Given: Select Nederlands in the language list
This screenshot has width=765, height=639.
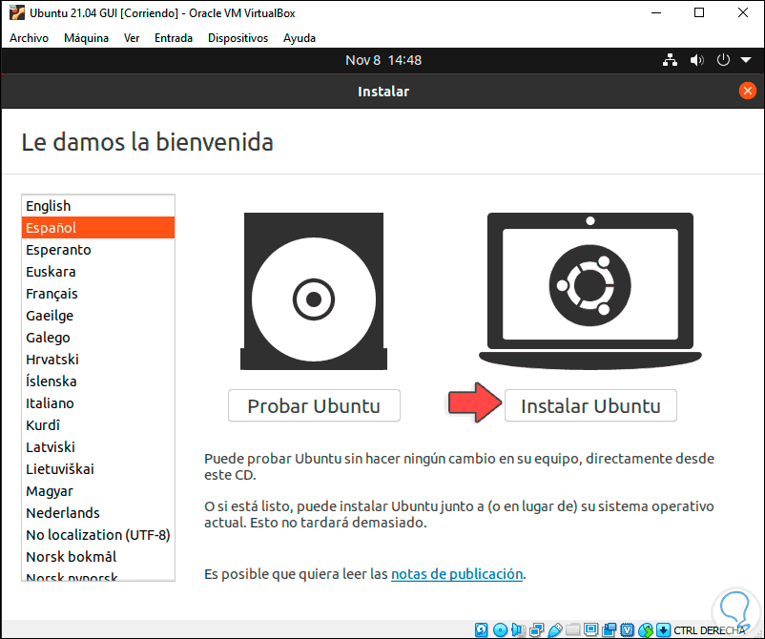Looking at the screenshot, I should (98, 513).
